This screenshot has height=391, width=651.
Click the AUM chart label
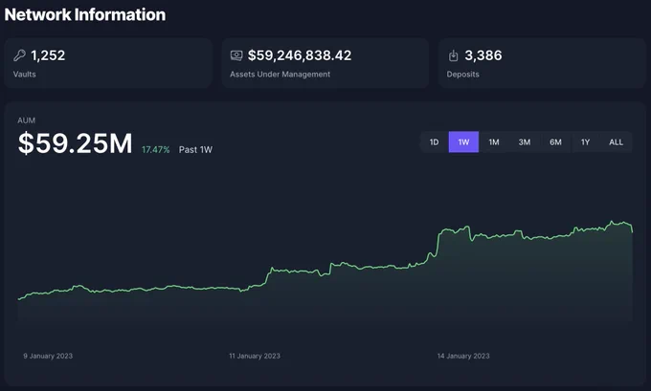tap(27, 120)
